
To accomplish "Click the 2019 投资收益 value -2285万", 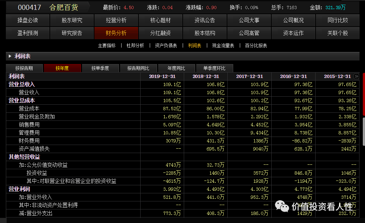I will click(172, 173).
